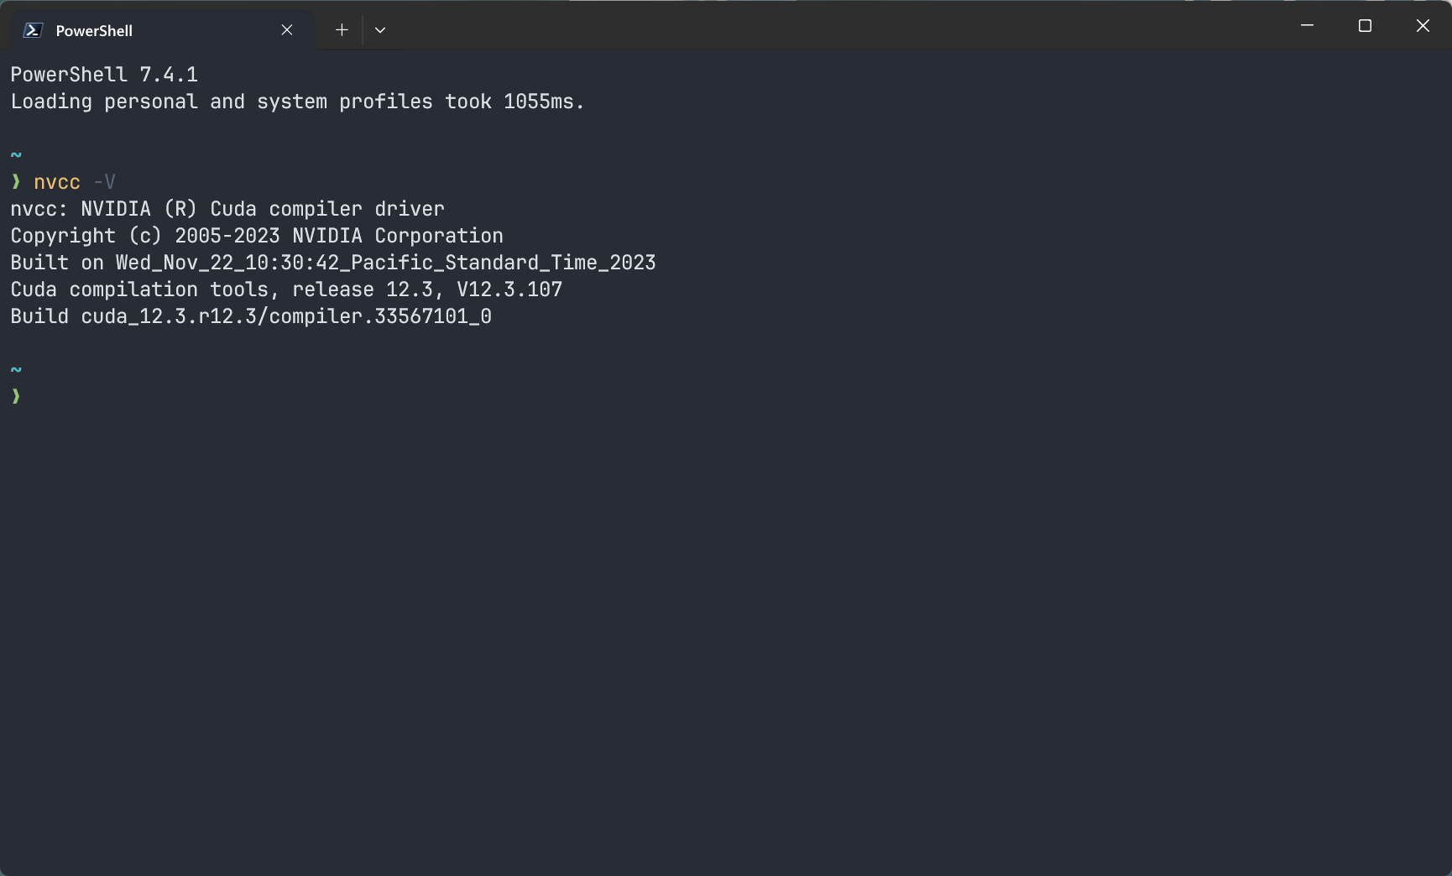Close the PowerShell tab
Viewport: 1452px width, 876px height.
[x=287, y=30]
